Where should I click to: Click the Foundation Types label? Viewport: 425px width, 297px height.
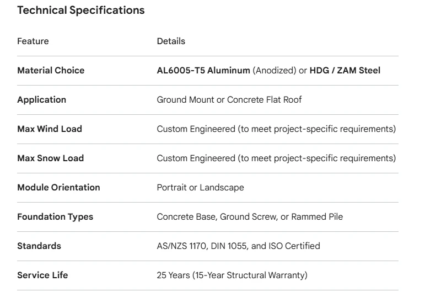pyautogui.click(x=55, y=217)
